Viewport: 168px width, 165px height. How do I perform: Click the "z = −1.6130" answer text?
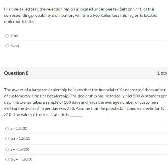(20, 149)
